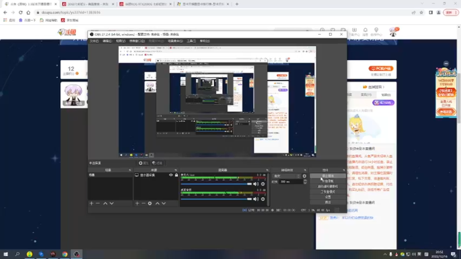Mute the microphone/Aux speaker icon
The width and height of the screenshot is (461, 259).
(x=256, y=184)
